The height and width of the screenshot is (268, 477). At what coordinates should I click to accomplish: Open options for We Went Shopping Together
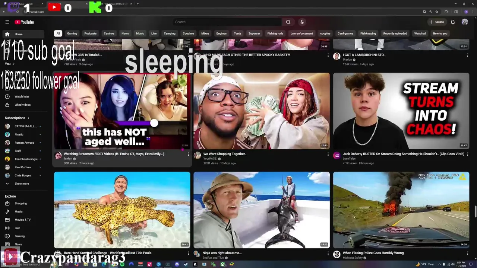click(328, 154)
